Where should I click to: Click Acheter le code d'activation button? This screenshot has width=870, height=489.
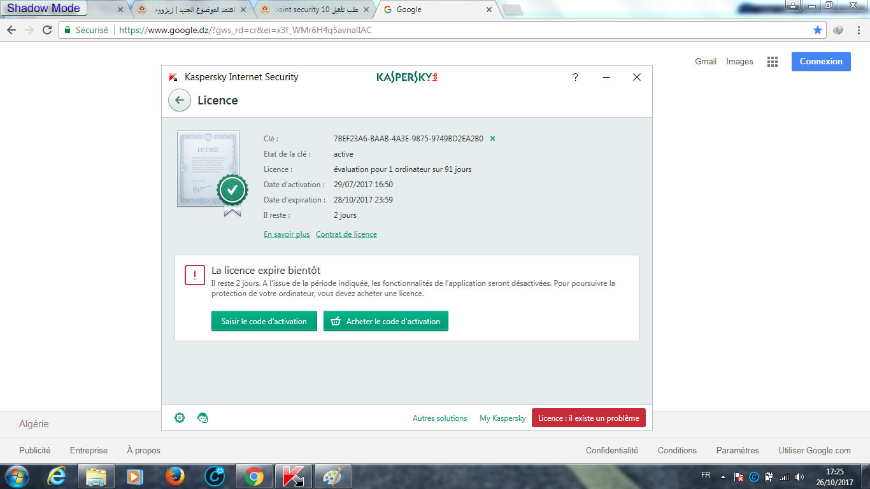386,321
